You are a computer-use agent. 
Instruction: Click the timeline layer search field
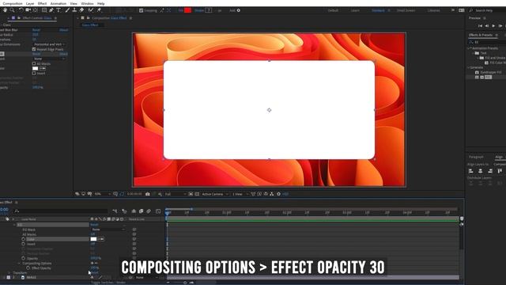click(61, 211)
